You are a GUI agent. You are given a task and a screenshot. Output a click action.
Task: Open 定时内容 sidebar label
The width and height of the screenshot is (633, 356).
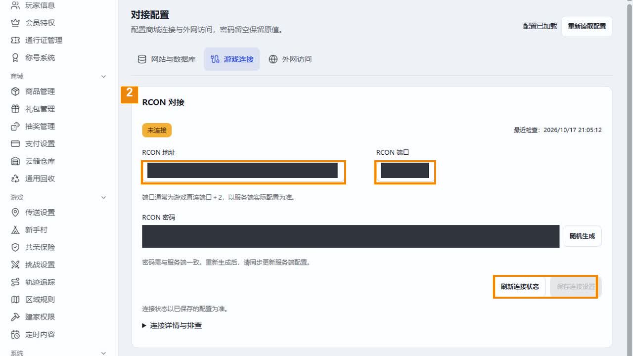(x=40, y=334)
